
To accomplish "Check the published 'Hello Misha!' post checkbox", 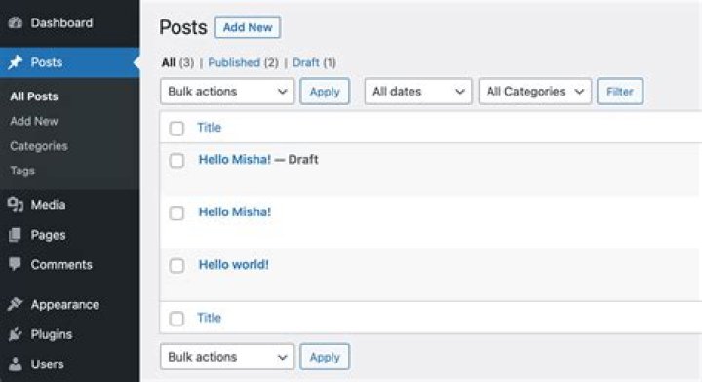I will (x=176, y=212).
